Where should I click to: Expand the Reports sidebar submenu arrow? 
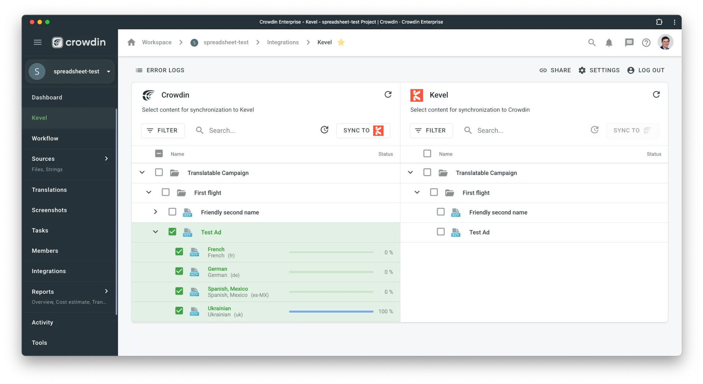(x=107, y=291)
